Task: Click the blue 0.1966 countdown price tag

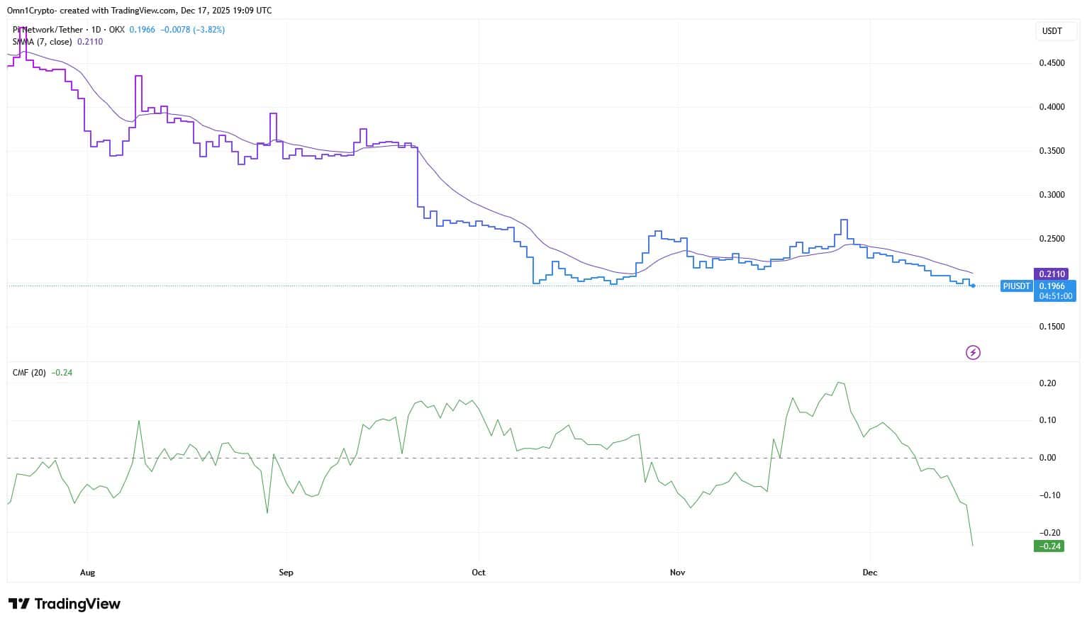Action: 1055,291
